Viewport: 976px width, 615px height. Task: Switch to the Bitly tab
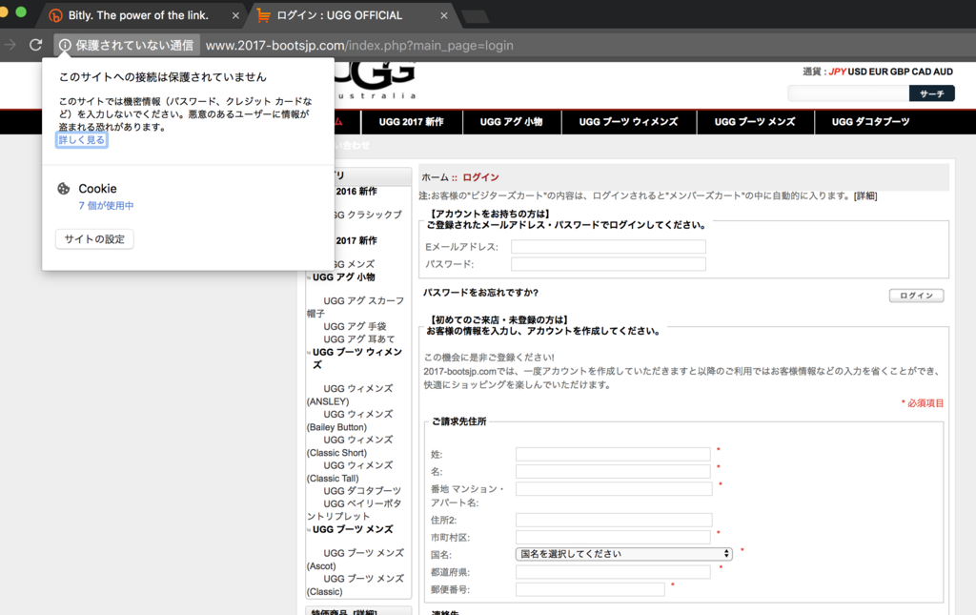[x=138, y=15]
